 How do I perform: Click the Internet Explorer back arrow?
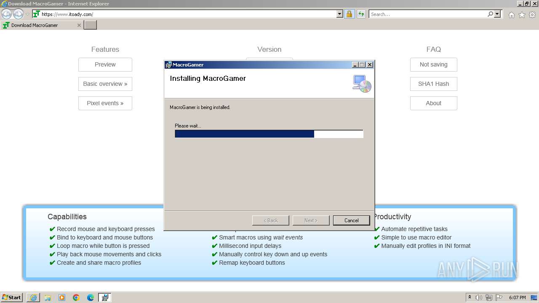click(x=6, y=14)
